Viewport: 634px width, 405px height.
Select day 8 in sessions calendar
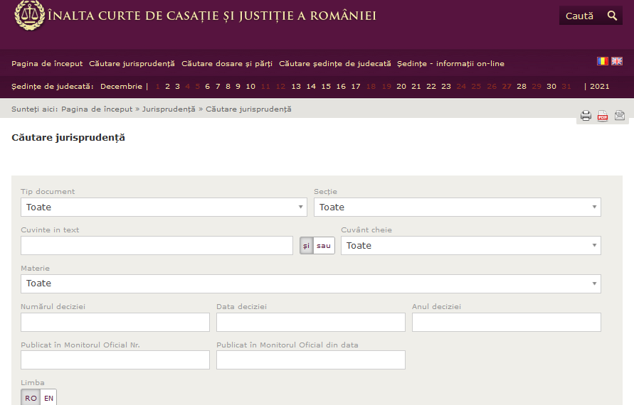point(228,87)
